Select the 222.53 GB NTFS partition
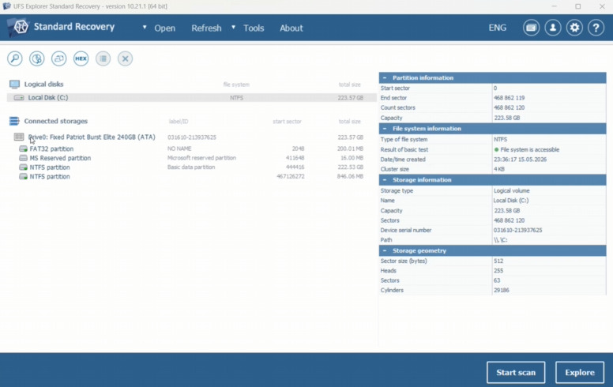 pos(191,167)
